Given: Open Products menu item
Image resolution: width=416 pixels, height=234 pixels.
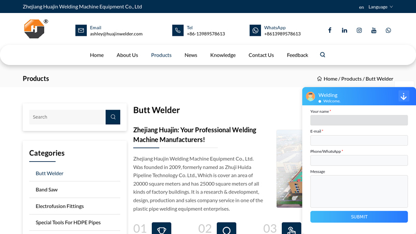Looking at the screenshot, I should click(161, 55).
